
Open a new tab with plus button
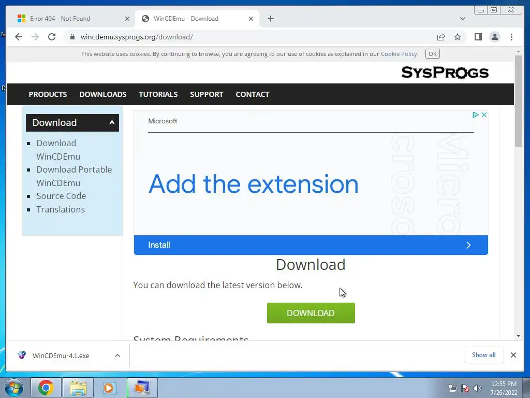(x=270, y=19)
